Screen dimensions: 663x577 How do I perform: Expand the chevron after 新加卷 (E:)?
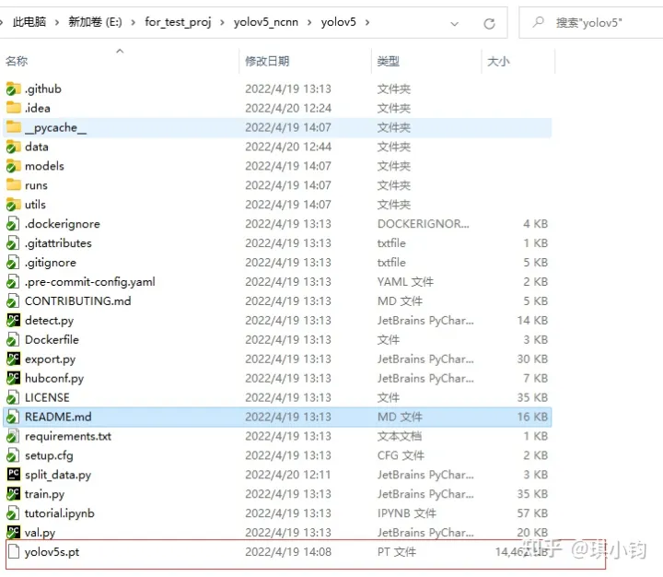pyautogui.click(x=133, y=22)
